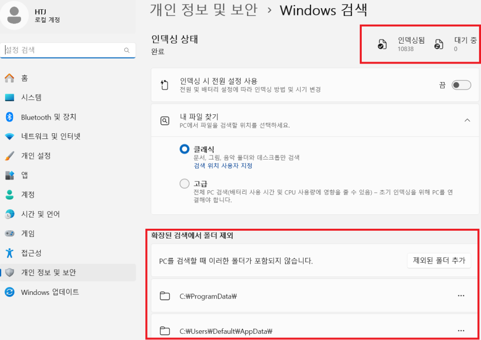Click the Bluetooth icon in sidebar
The width and height of the screenshot is (481, 340).
[10, 117]
